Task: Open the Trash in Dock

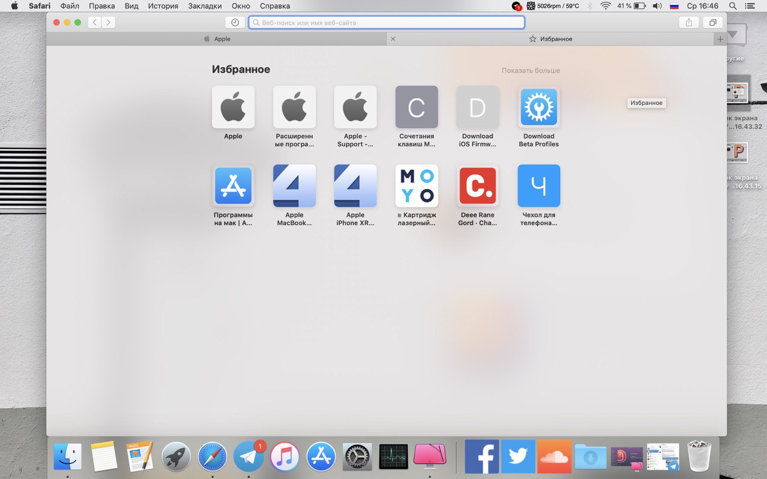Action: click(699, 457)
